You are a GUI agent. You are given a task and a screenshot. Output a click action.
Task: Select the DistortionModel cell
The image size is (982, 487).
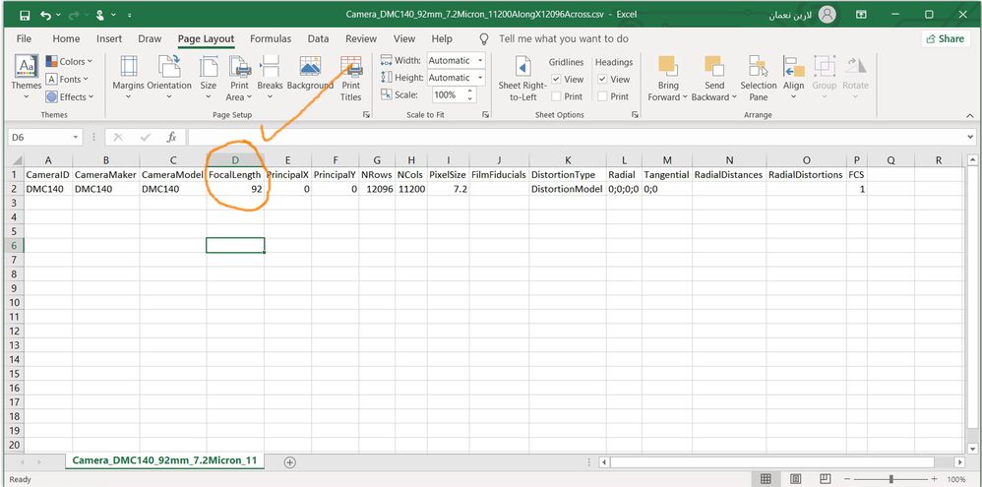pyautogui.click(x=568, y=189)
